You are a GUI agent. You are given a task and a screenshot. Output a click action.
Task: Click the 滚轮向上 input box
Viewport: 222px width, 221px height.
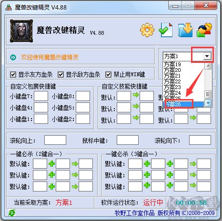coord(55,140)
